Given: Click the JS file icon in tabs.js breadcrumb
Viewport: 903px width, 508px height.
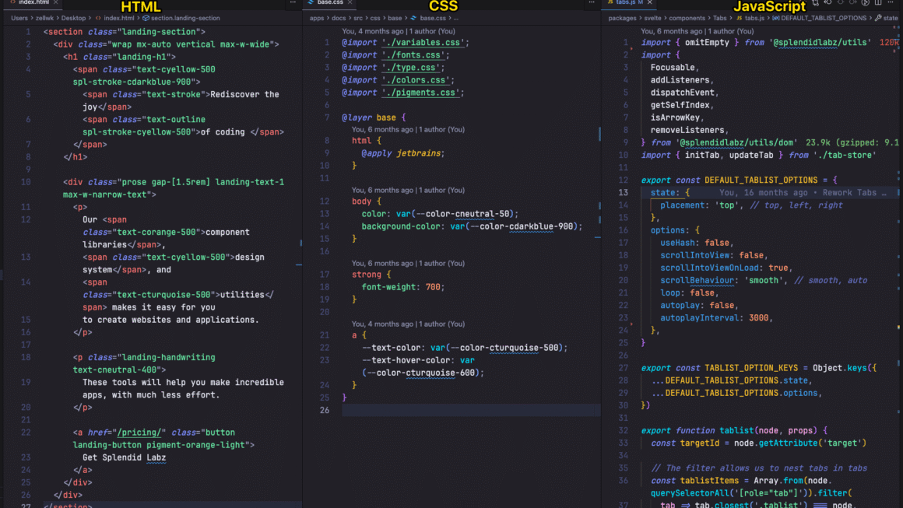Looking at the screenshot, I should pos(739,18).
